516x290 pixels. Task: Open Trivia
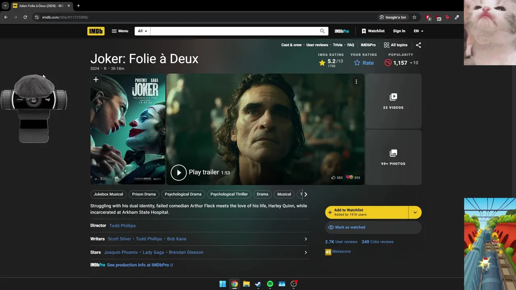[x=337, y=45]
